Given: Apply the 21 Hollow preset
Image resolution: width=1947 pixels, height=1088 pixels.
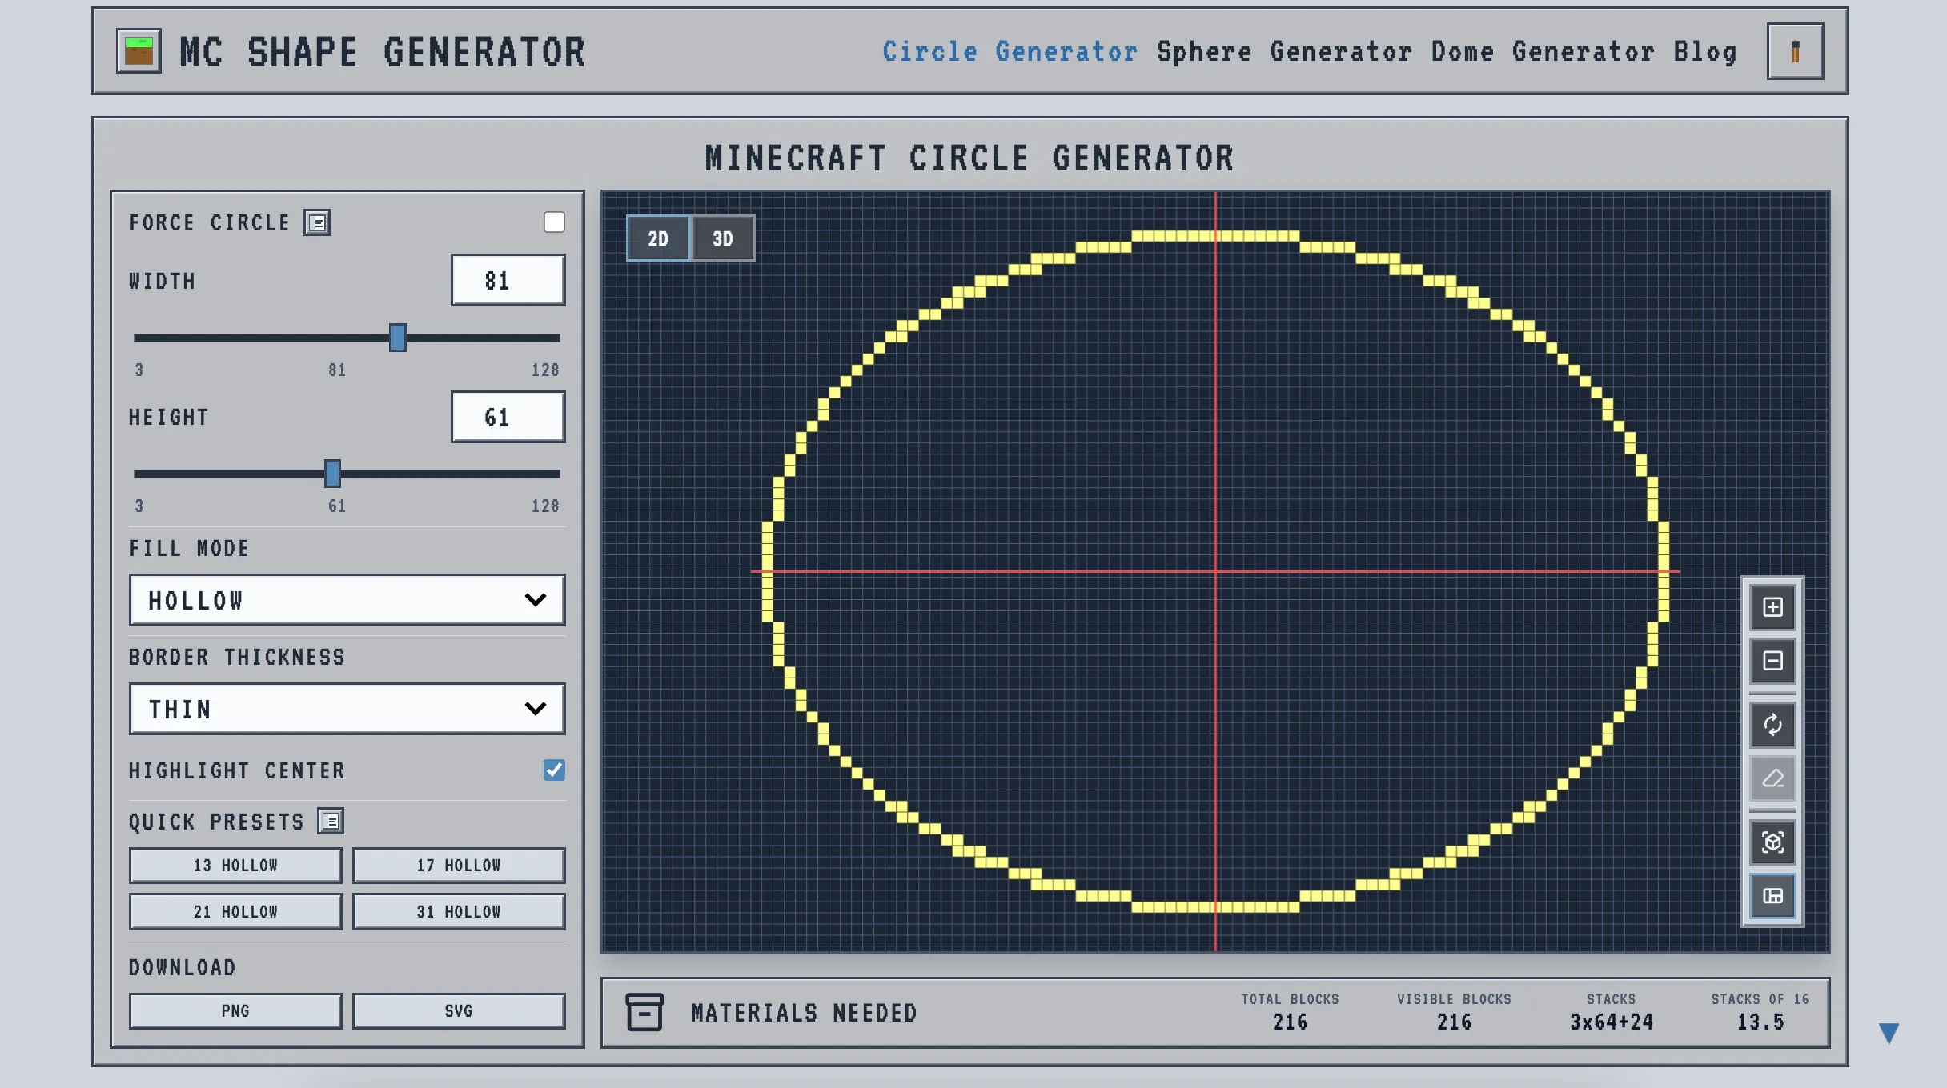Looking at the screenshot, I should pos(235,912).
